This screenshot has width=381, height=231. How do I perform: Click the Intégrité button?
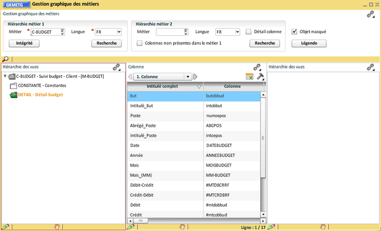coord(24,43)
